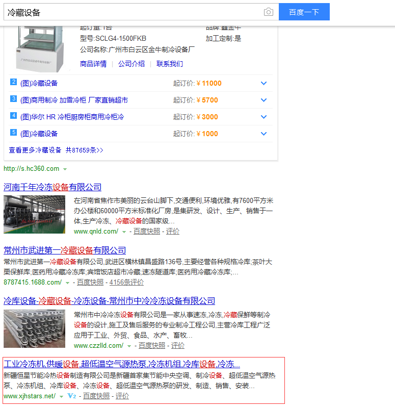Screen dimensions: 395x409
Task: Focus the search box containing 冷藏设备
Action: pyautogui.click(x=133, y=12)
